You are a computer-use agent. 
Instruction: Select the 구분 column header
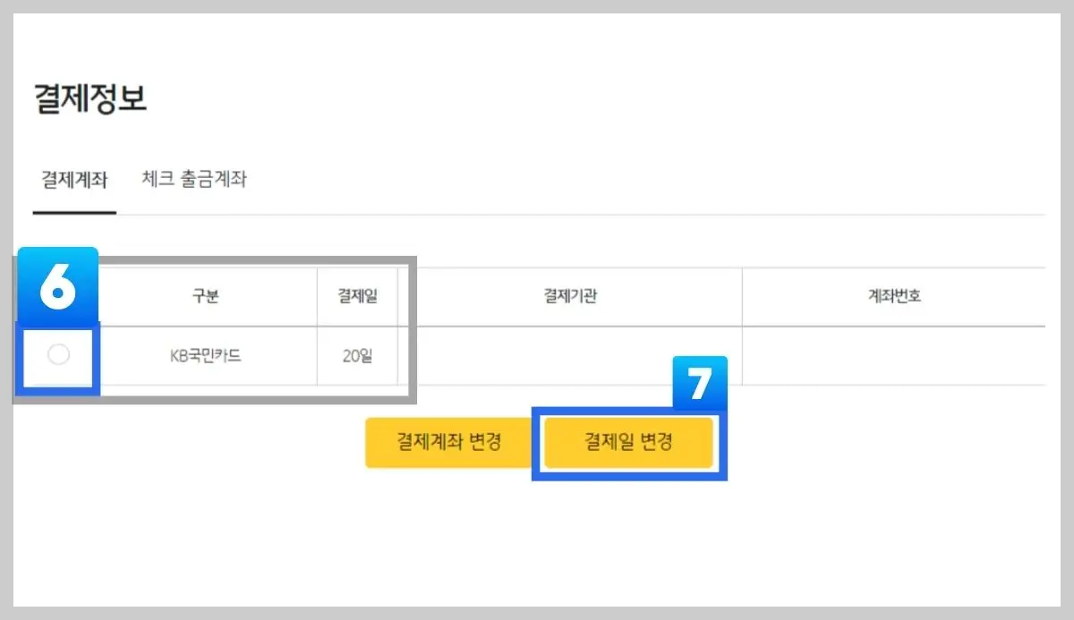[208, 296]
